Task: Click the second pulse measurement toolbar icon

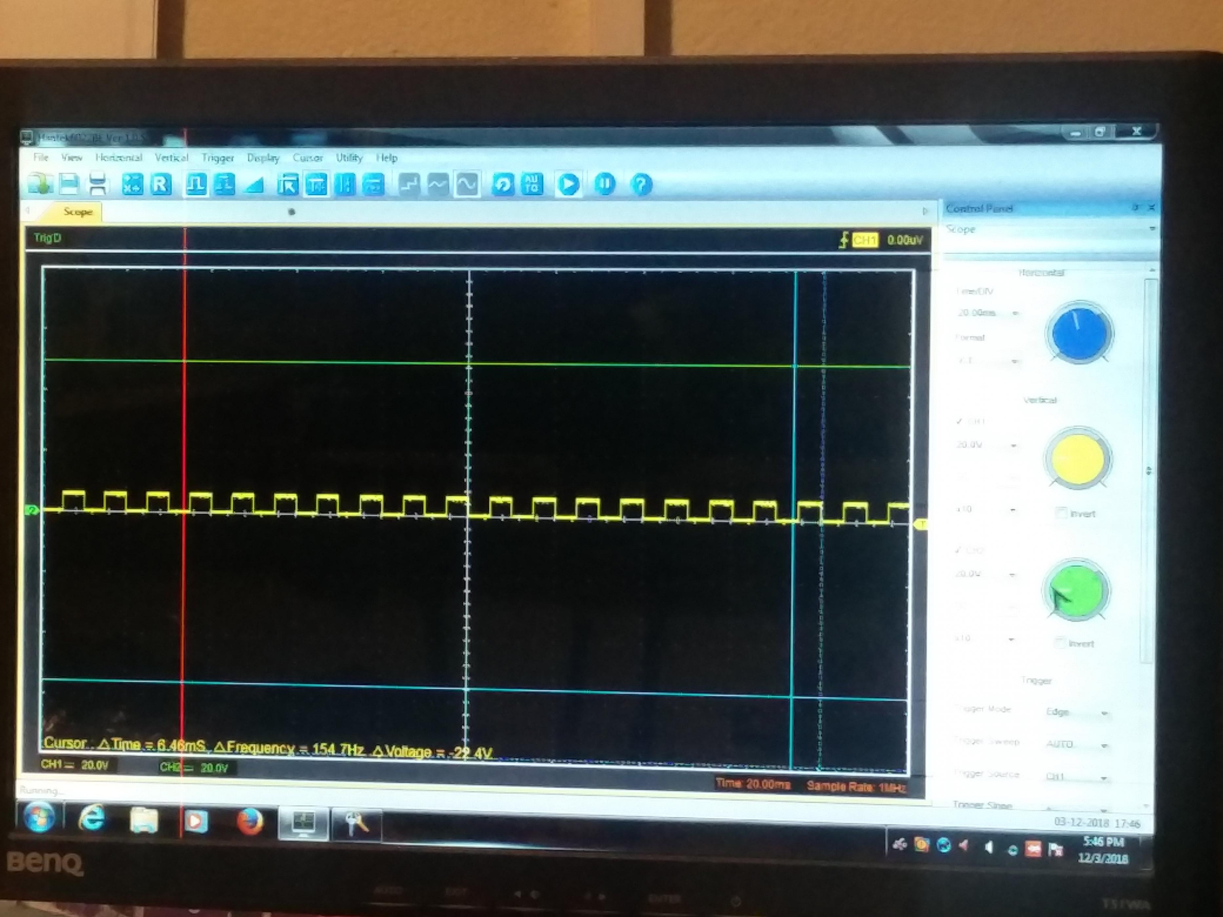Action: (x=224, y=185)
